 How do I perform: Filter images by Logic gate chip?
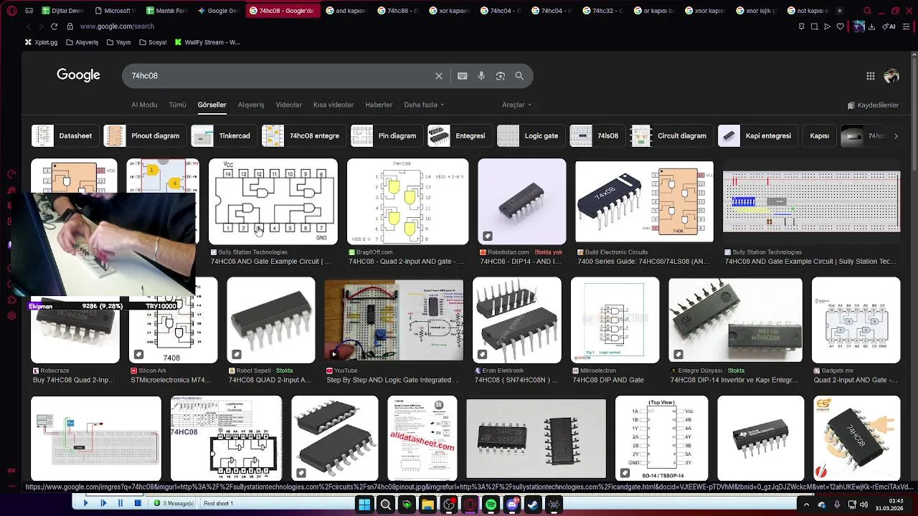coord(530,135)
